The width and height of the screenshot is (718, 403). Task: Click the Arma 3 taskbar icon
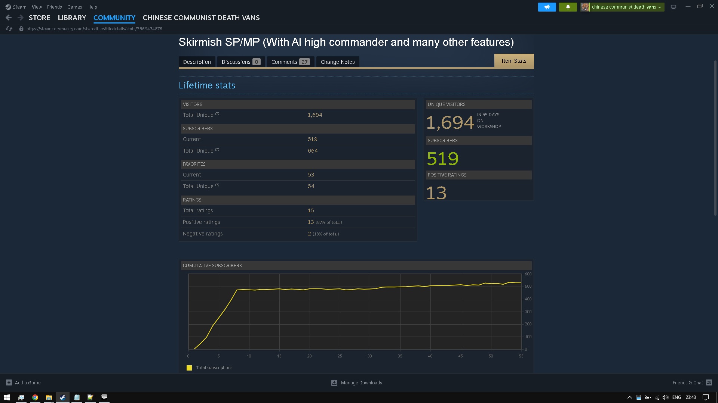104,397
